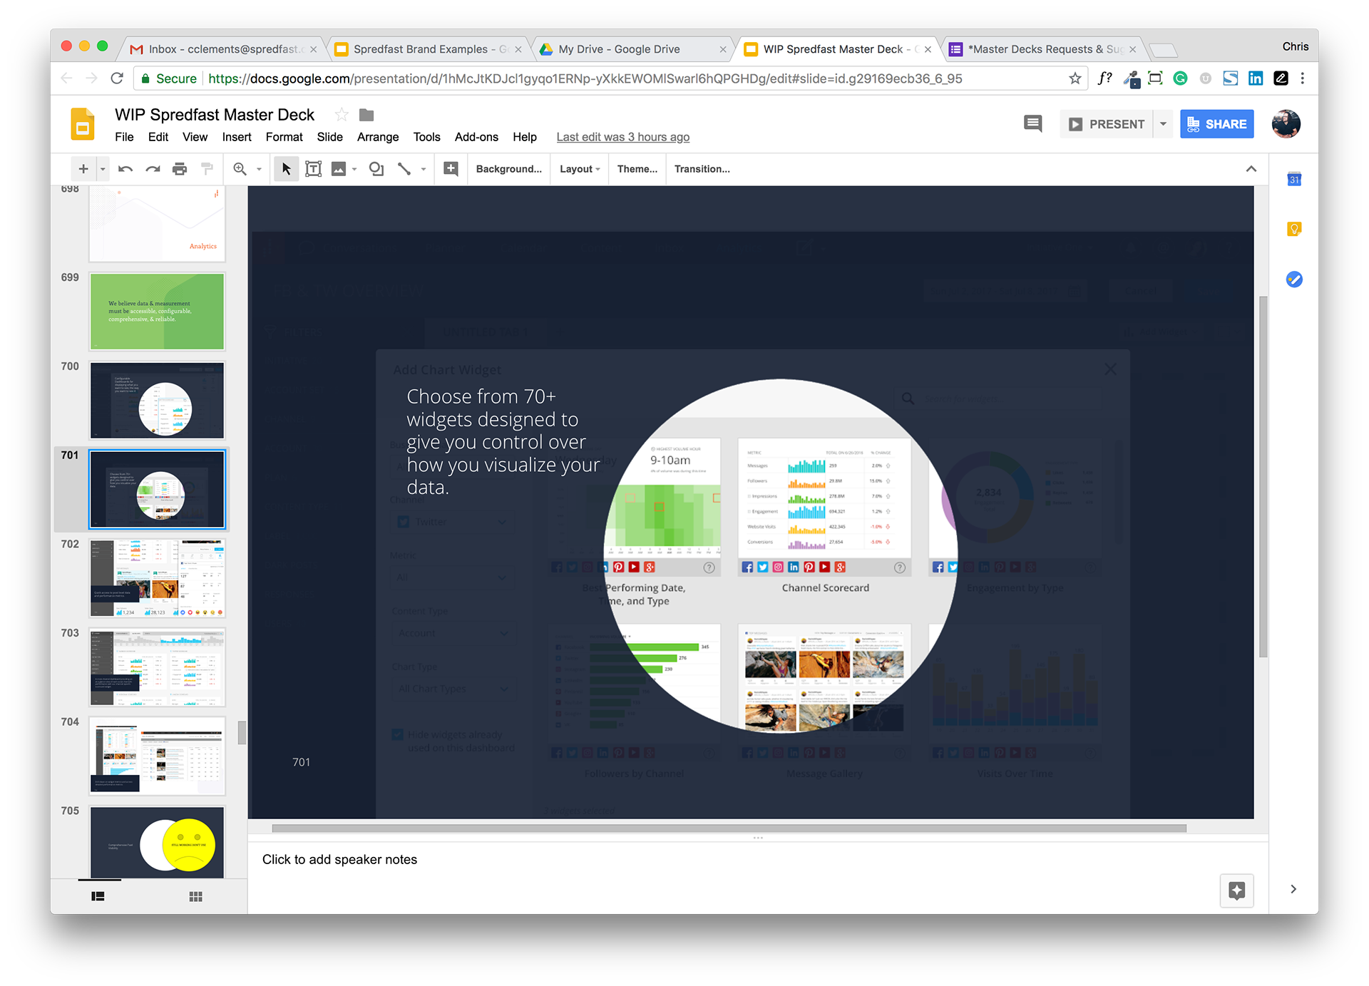Expand the side panel chevron
Image resolution: width=1369 pixels, height=986 pixels.
pos(1293,889)
